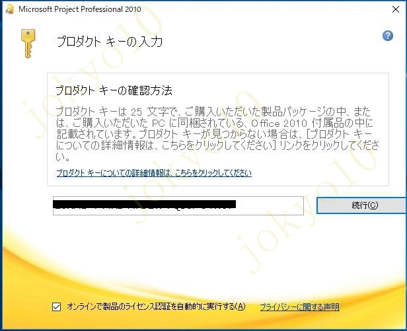Click the 続行(C) continue button
Screen dimensions: 407x331
click(361, 205)
